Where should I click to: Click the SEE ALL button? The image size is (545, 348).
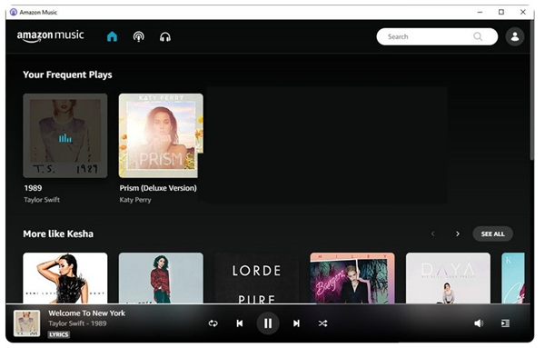coord(493,234)
